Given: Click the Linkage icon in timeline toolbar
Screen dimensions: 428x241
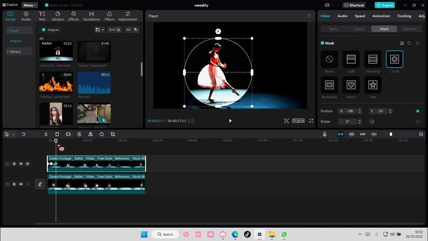Looking at the screenshot, I should click(x=363, y=134).
